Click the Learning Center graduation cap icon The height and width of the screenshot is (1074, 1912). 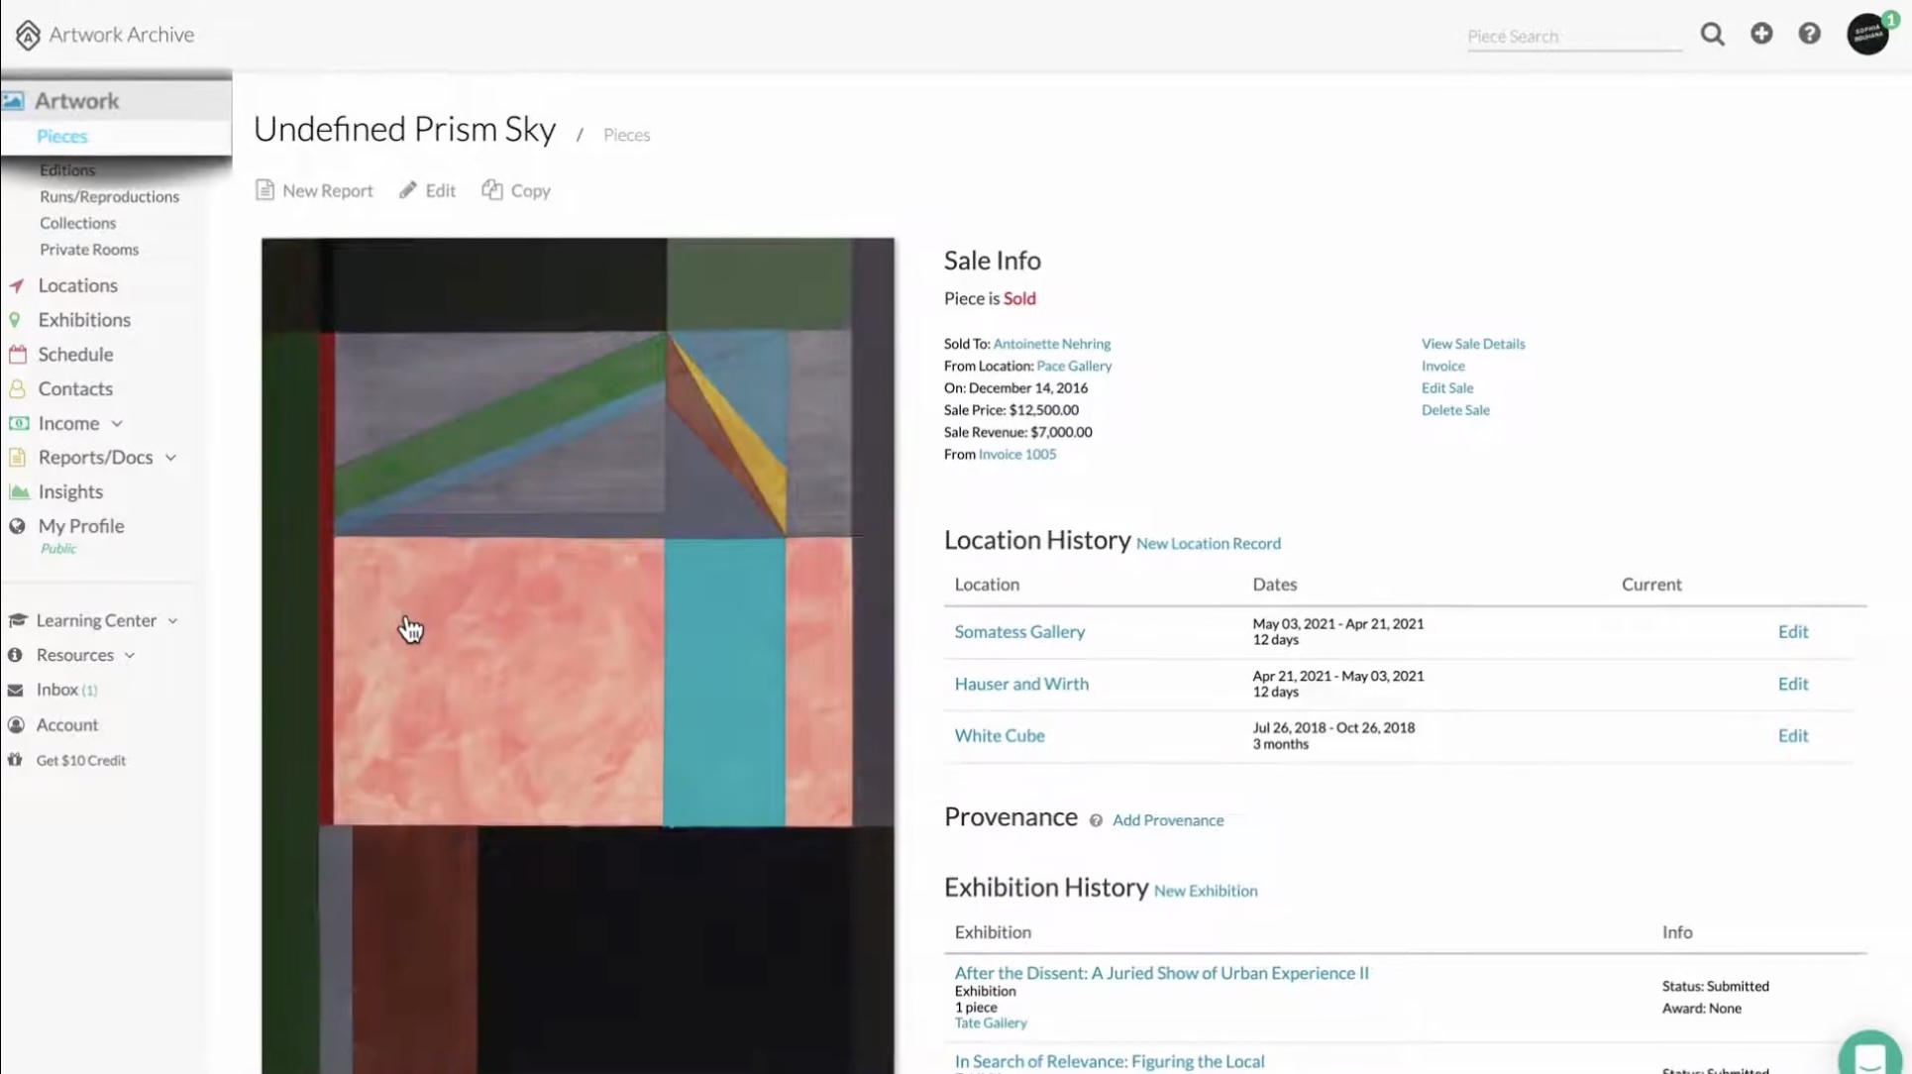tap(17, 620)
